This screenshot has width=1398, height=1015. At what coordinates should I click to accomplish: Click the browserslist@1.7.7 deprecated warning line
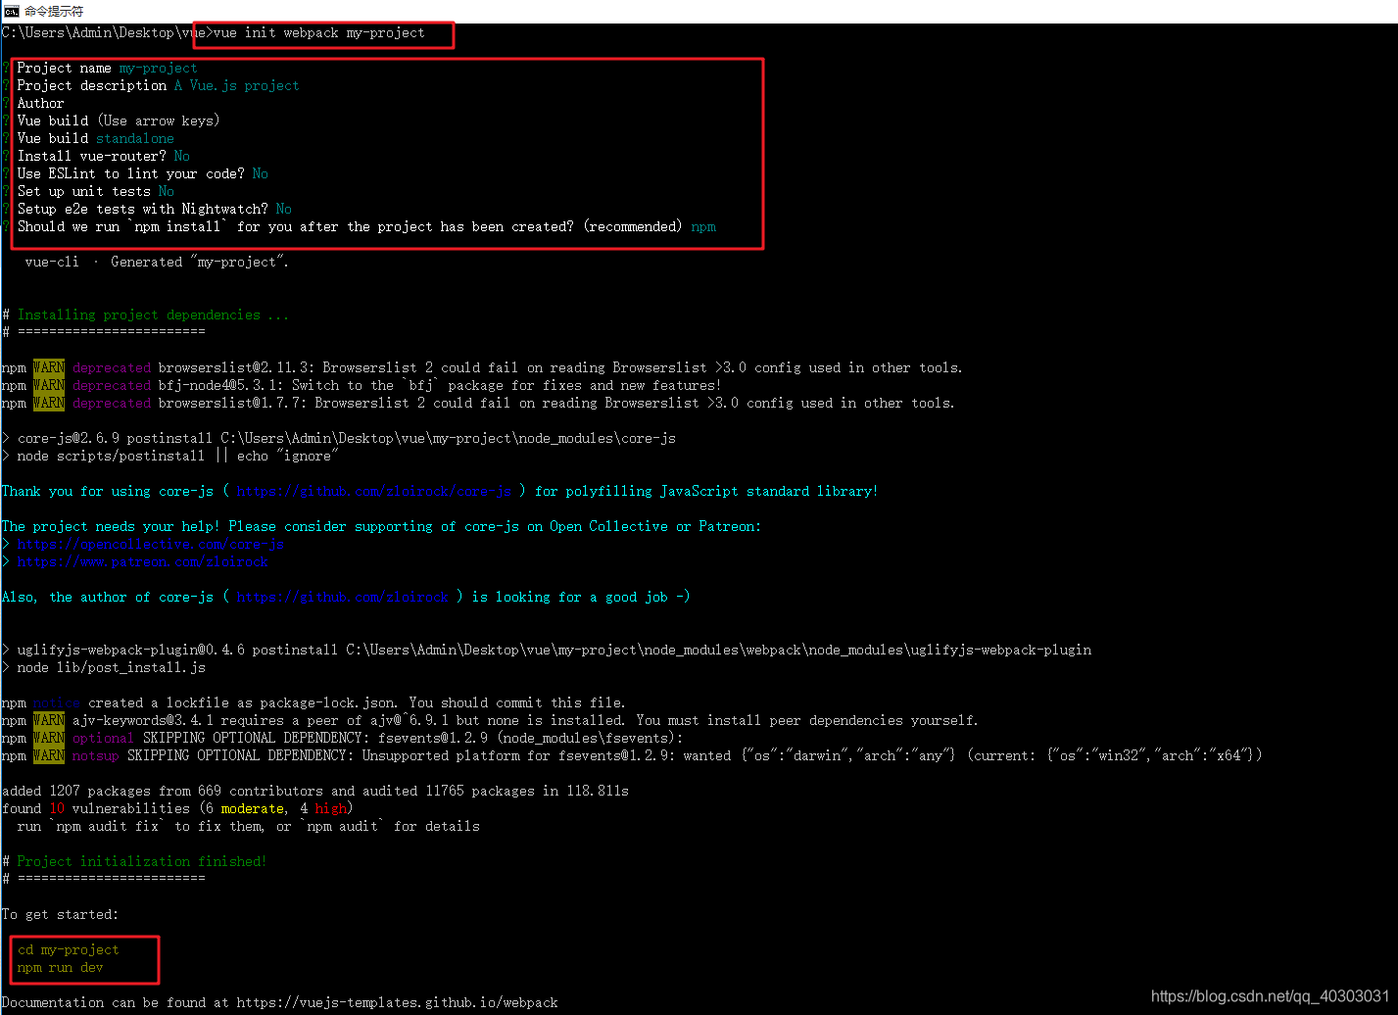478,403
